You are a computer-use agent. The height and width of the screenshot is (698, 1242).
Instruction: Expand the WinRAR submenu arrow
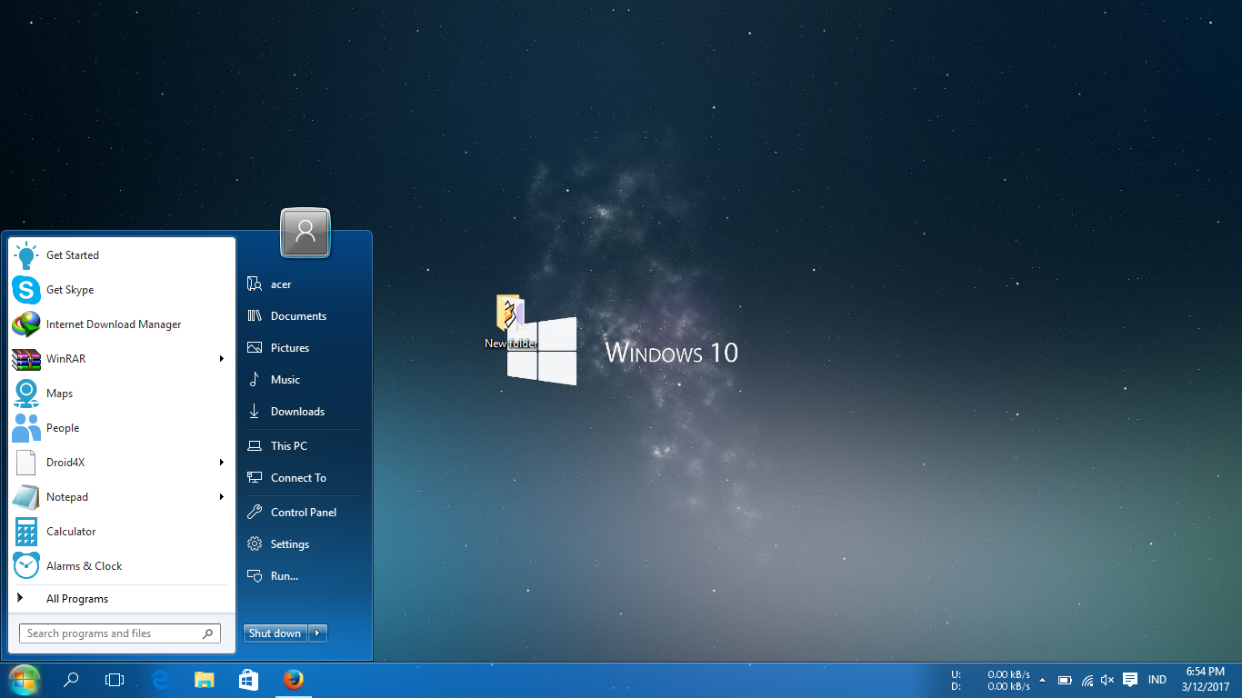221,359
